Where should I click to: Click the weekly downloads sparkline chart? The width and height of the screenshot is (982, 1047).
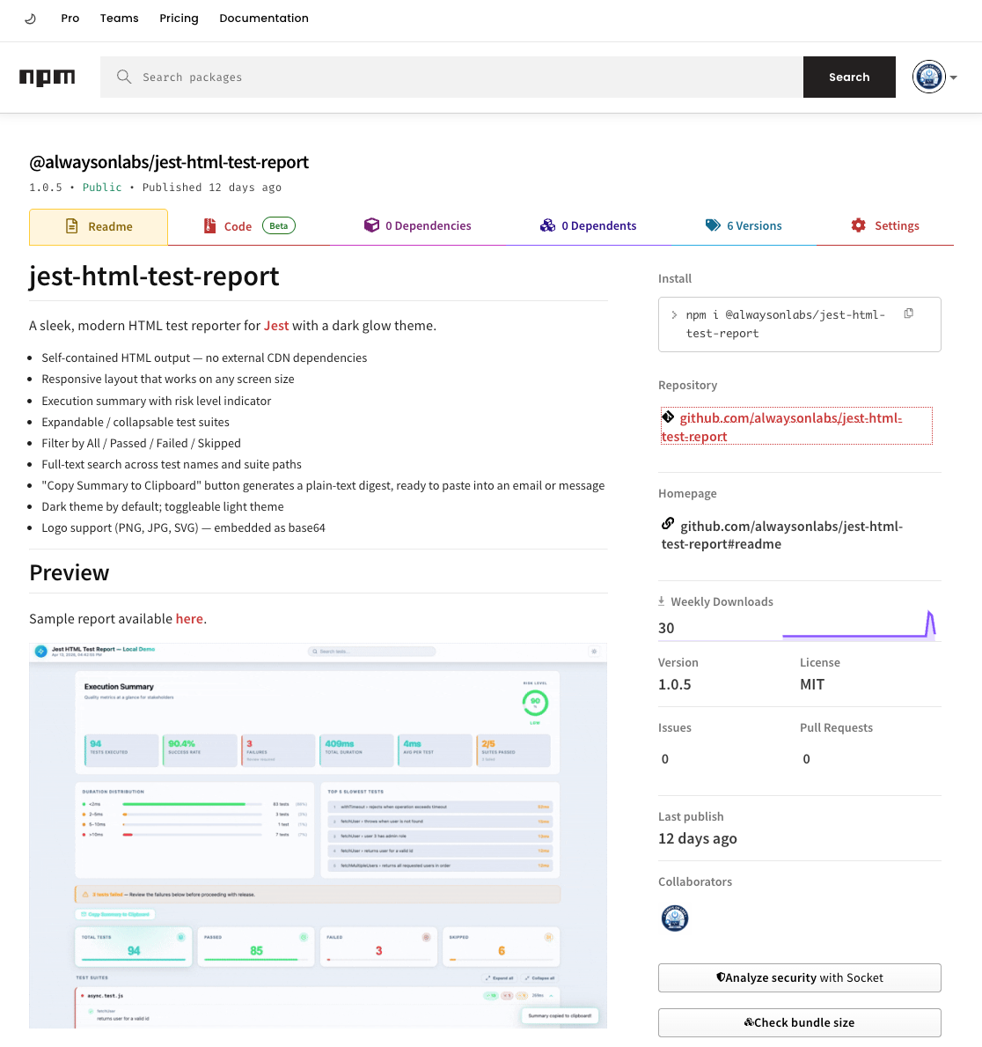coord(859,624)
